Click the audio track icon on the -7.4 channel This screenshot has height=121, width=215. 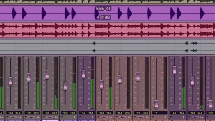click(147, 117)
